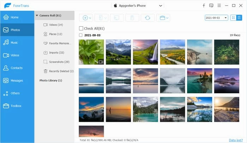Open the Recently Deleted (2) folder
This screenshot has height=143, width=247.
click(58, 71)
